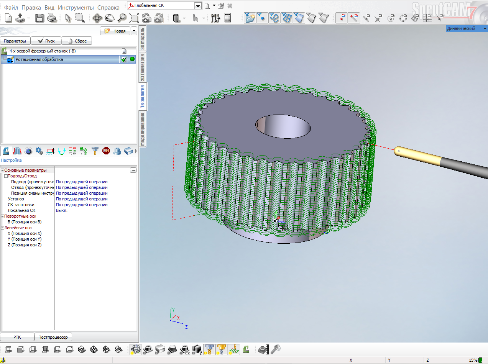Click the magnifier zoom tool
Screen dimensions: 488x364
click(x=122, y=18)
